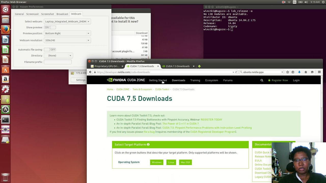Open Forums link in NVIDIA navigation
Screen dimensions: 326x183
coord(228,80)
